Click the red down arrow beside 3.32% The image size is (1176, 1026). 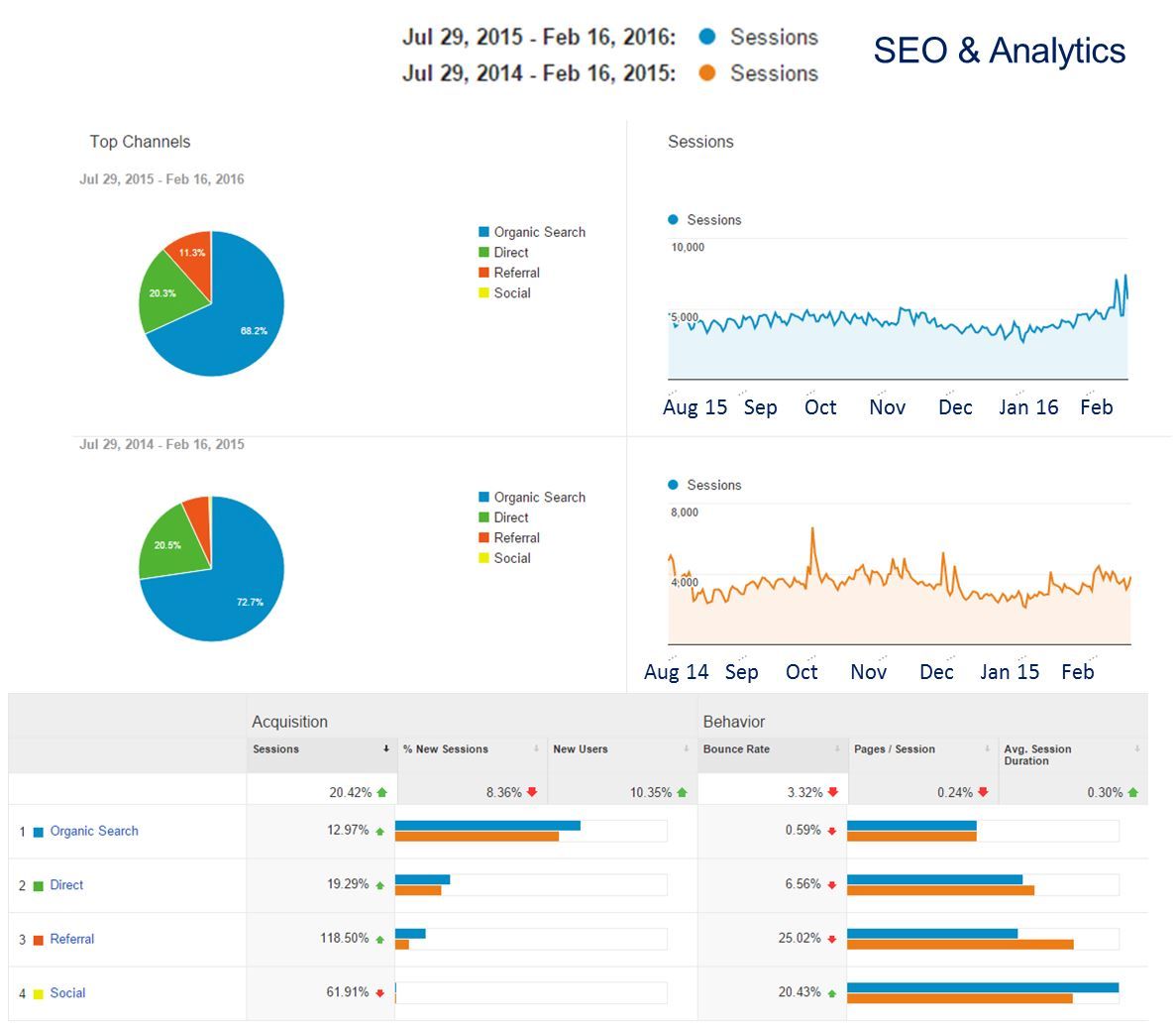click(x=832, y=792)
